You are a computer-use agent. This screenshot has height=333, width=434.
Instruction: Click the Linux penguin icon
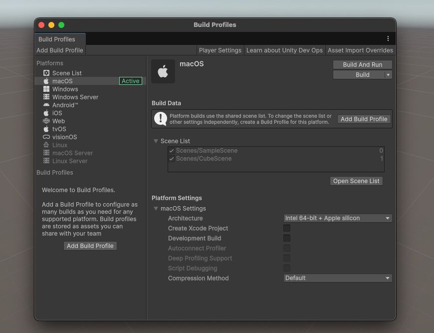pyautogui.click(x=46, y=145)
